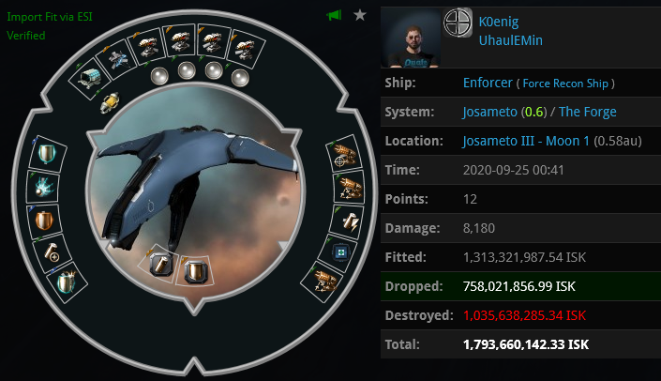Click the topmost shield hardener mid slot
The height and width of the screenshot is (381, 661).
tap(47, 154)
